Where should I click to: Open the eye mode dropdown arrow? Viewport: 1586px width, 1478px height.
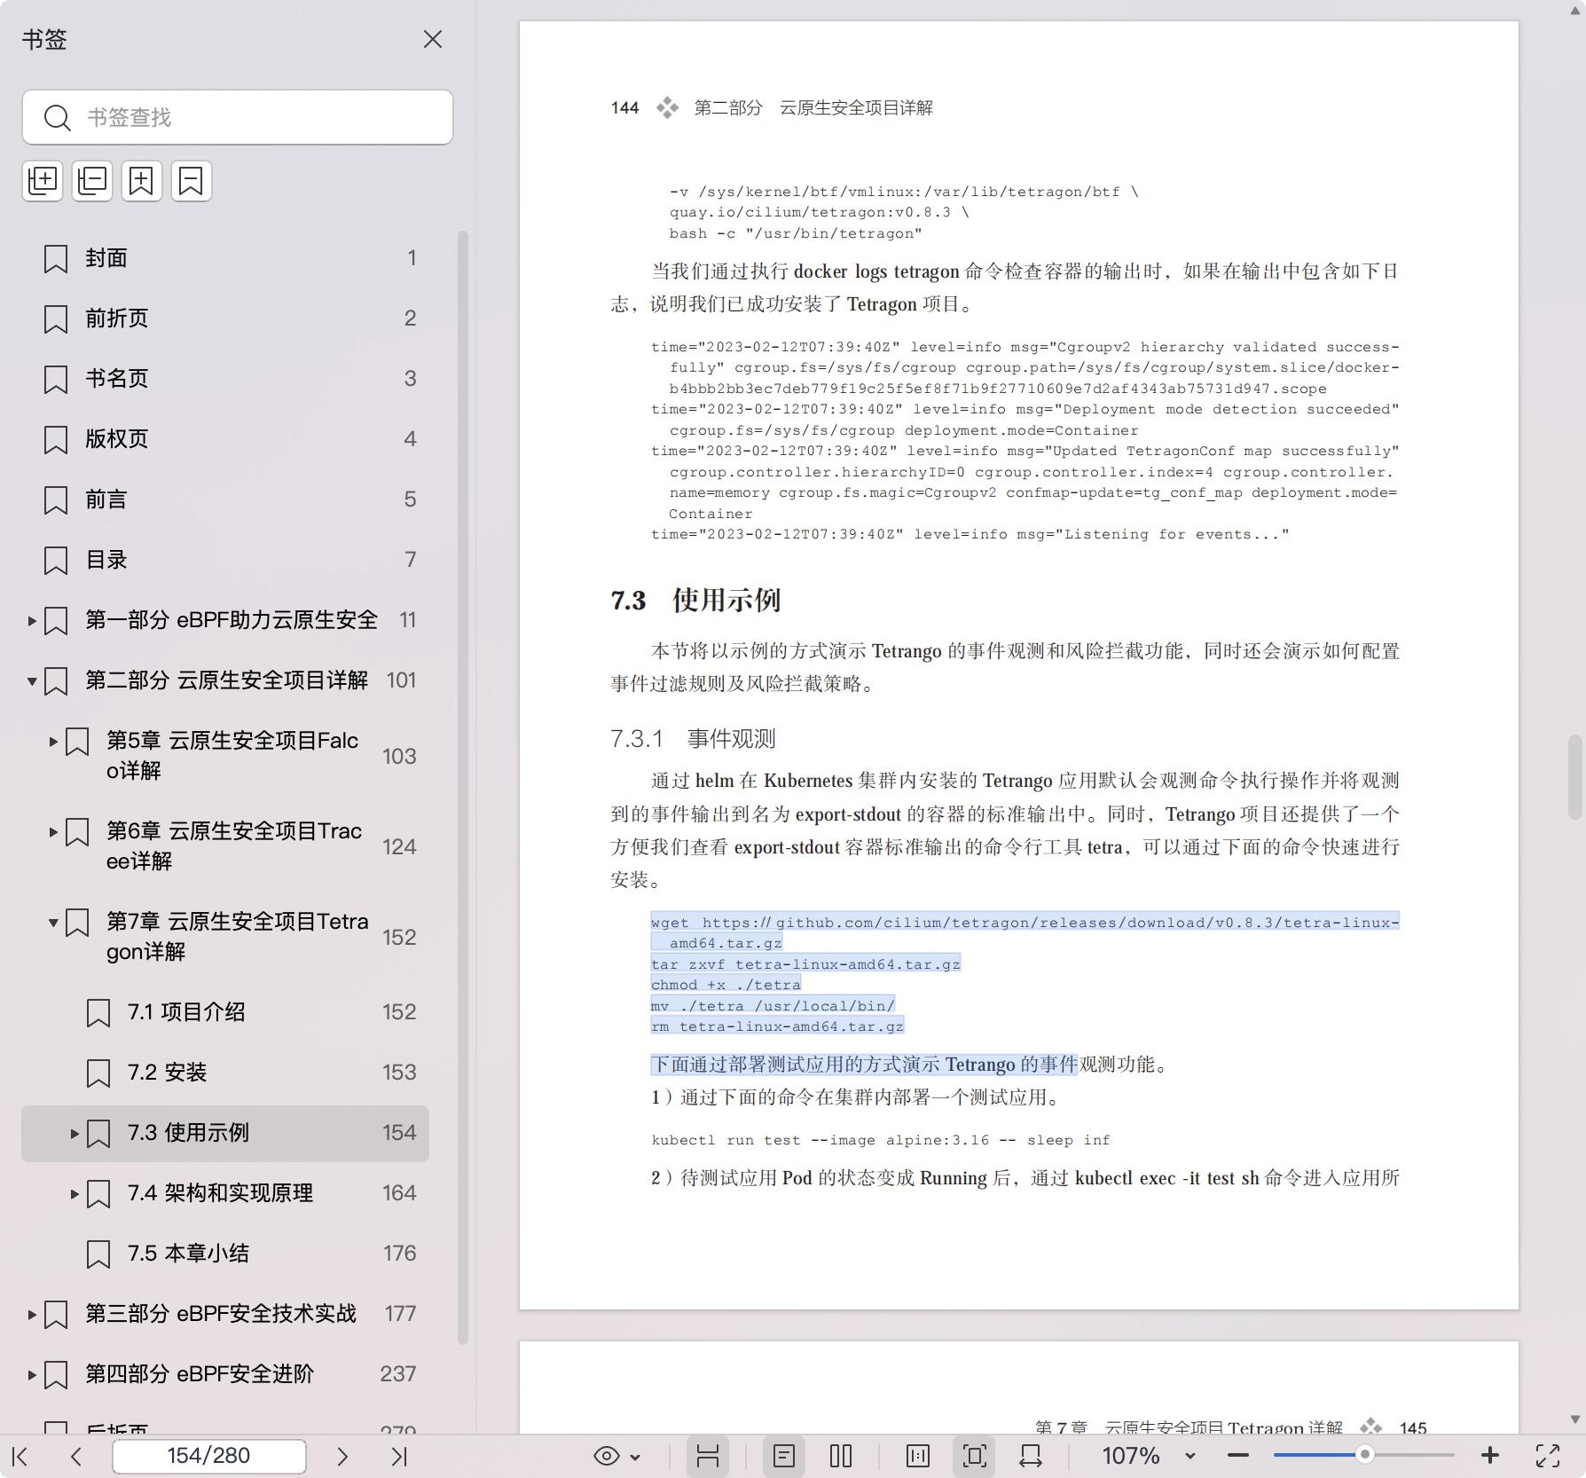pyautogui.click(x=635, y=1457)
